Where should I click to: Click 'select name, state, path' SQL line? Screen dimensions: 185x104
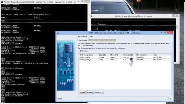click(26, 14)
